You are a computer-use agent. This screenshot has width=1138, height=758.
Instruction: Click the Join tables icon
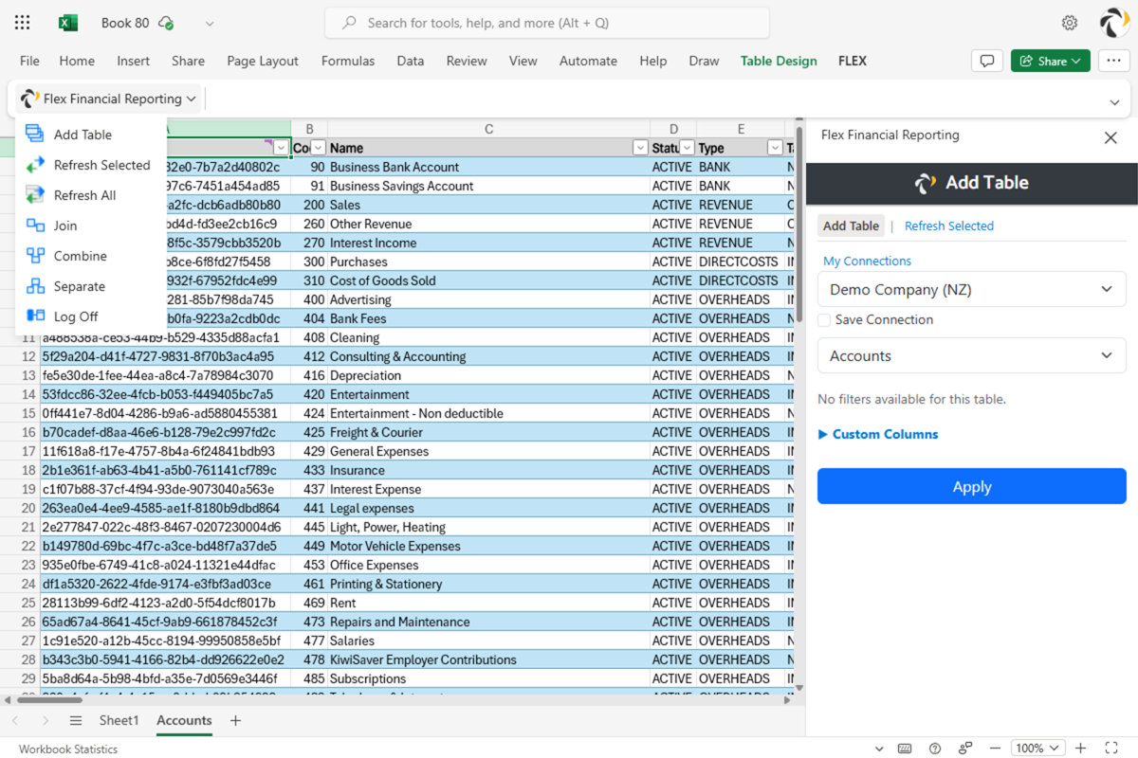click(34, 226)
